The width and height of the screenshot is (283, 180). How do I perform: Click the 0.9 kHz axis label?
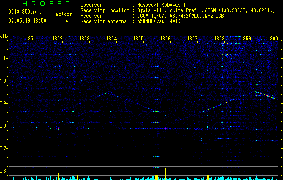[x=4, y=103]
